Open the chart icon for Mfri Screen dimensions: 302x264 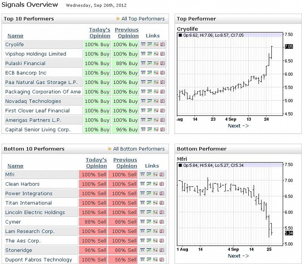(x=149, y=175)
